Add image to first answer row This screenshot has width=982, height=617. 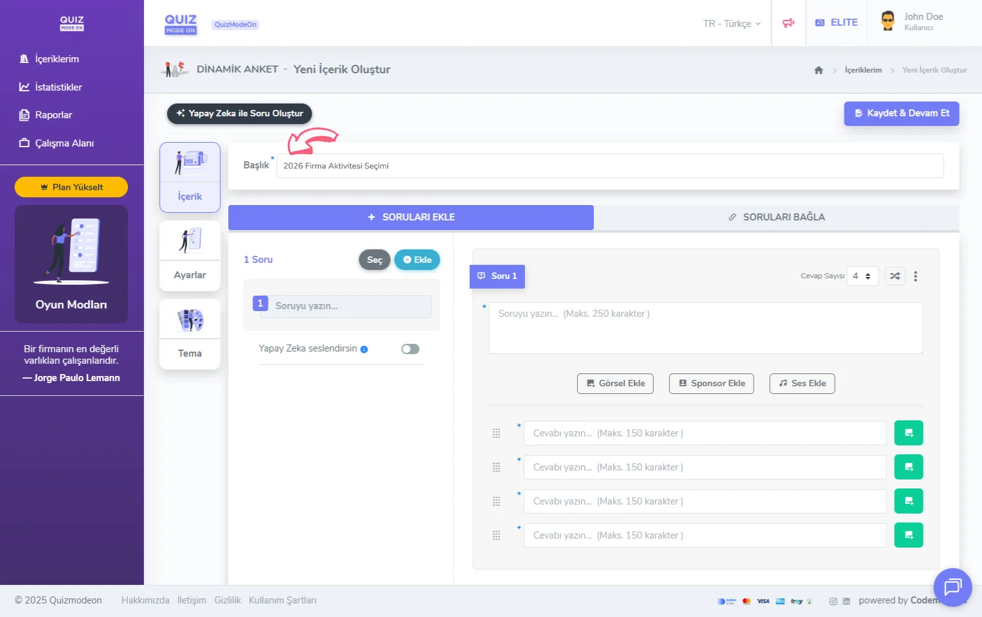click(908, 433)
